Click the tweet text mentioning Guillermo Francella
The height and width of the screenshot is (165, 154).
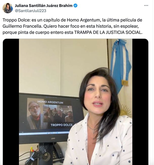(x=72, y=26)
